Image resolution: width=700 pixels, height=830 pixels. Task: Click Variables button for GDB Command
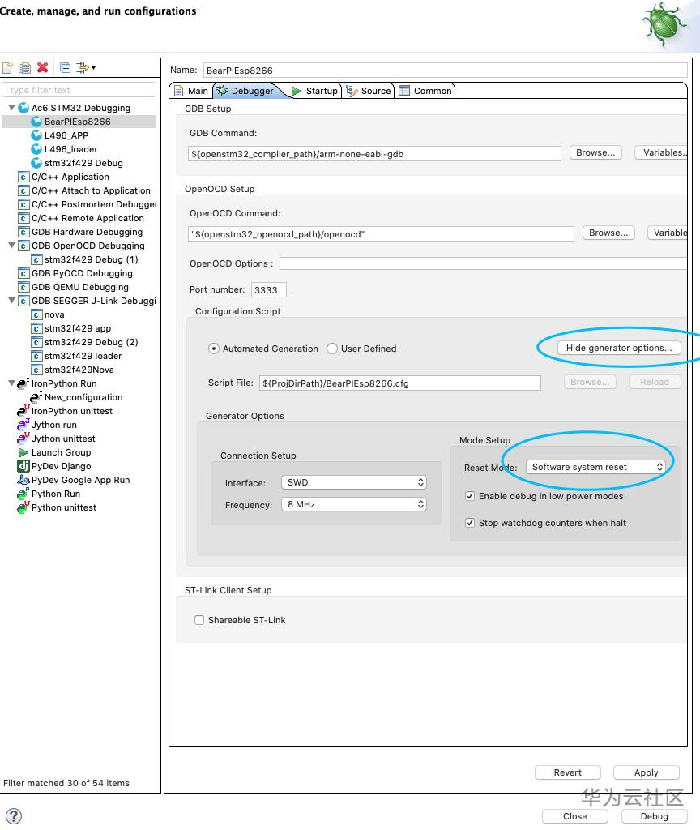pos(661,152)
